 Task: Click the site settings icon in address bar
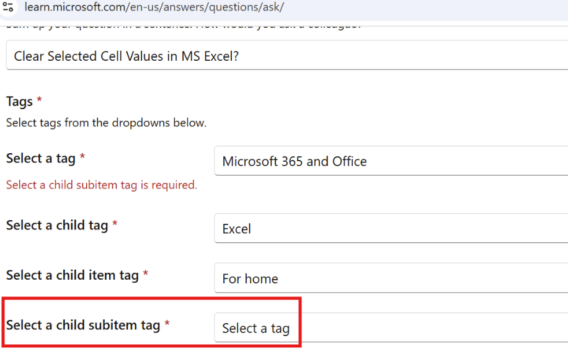click(x=8, y=7)
